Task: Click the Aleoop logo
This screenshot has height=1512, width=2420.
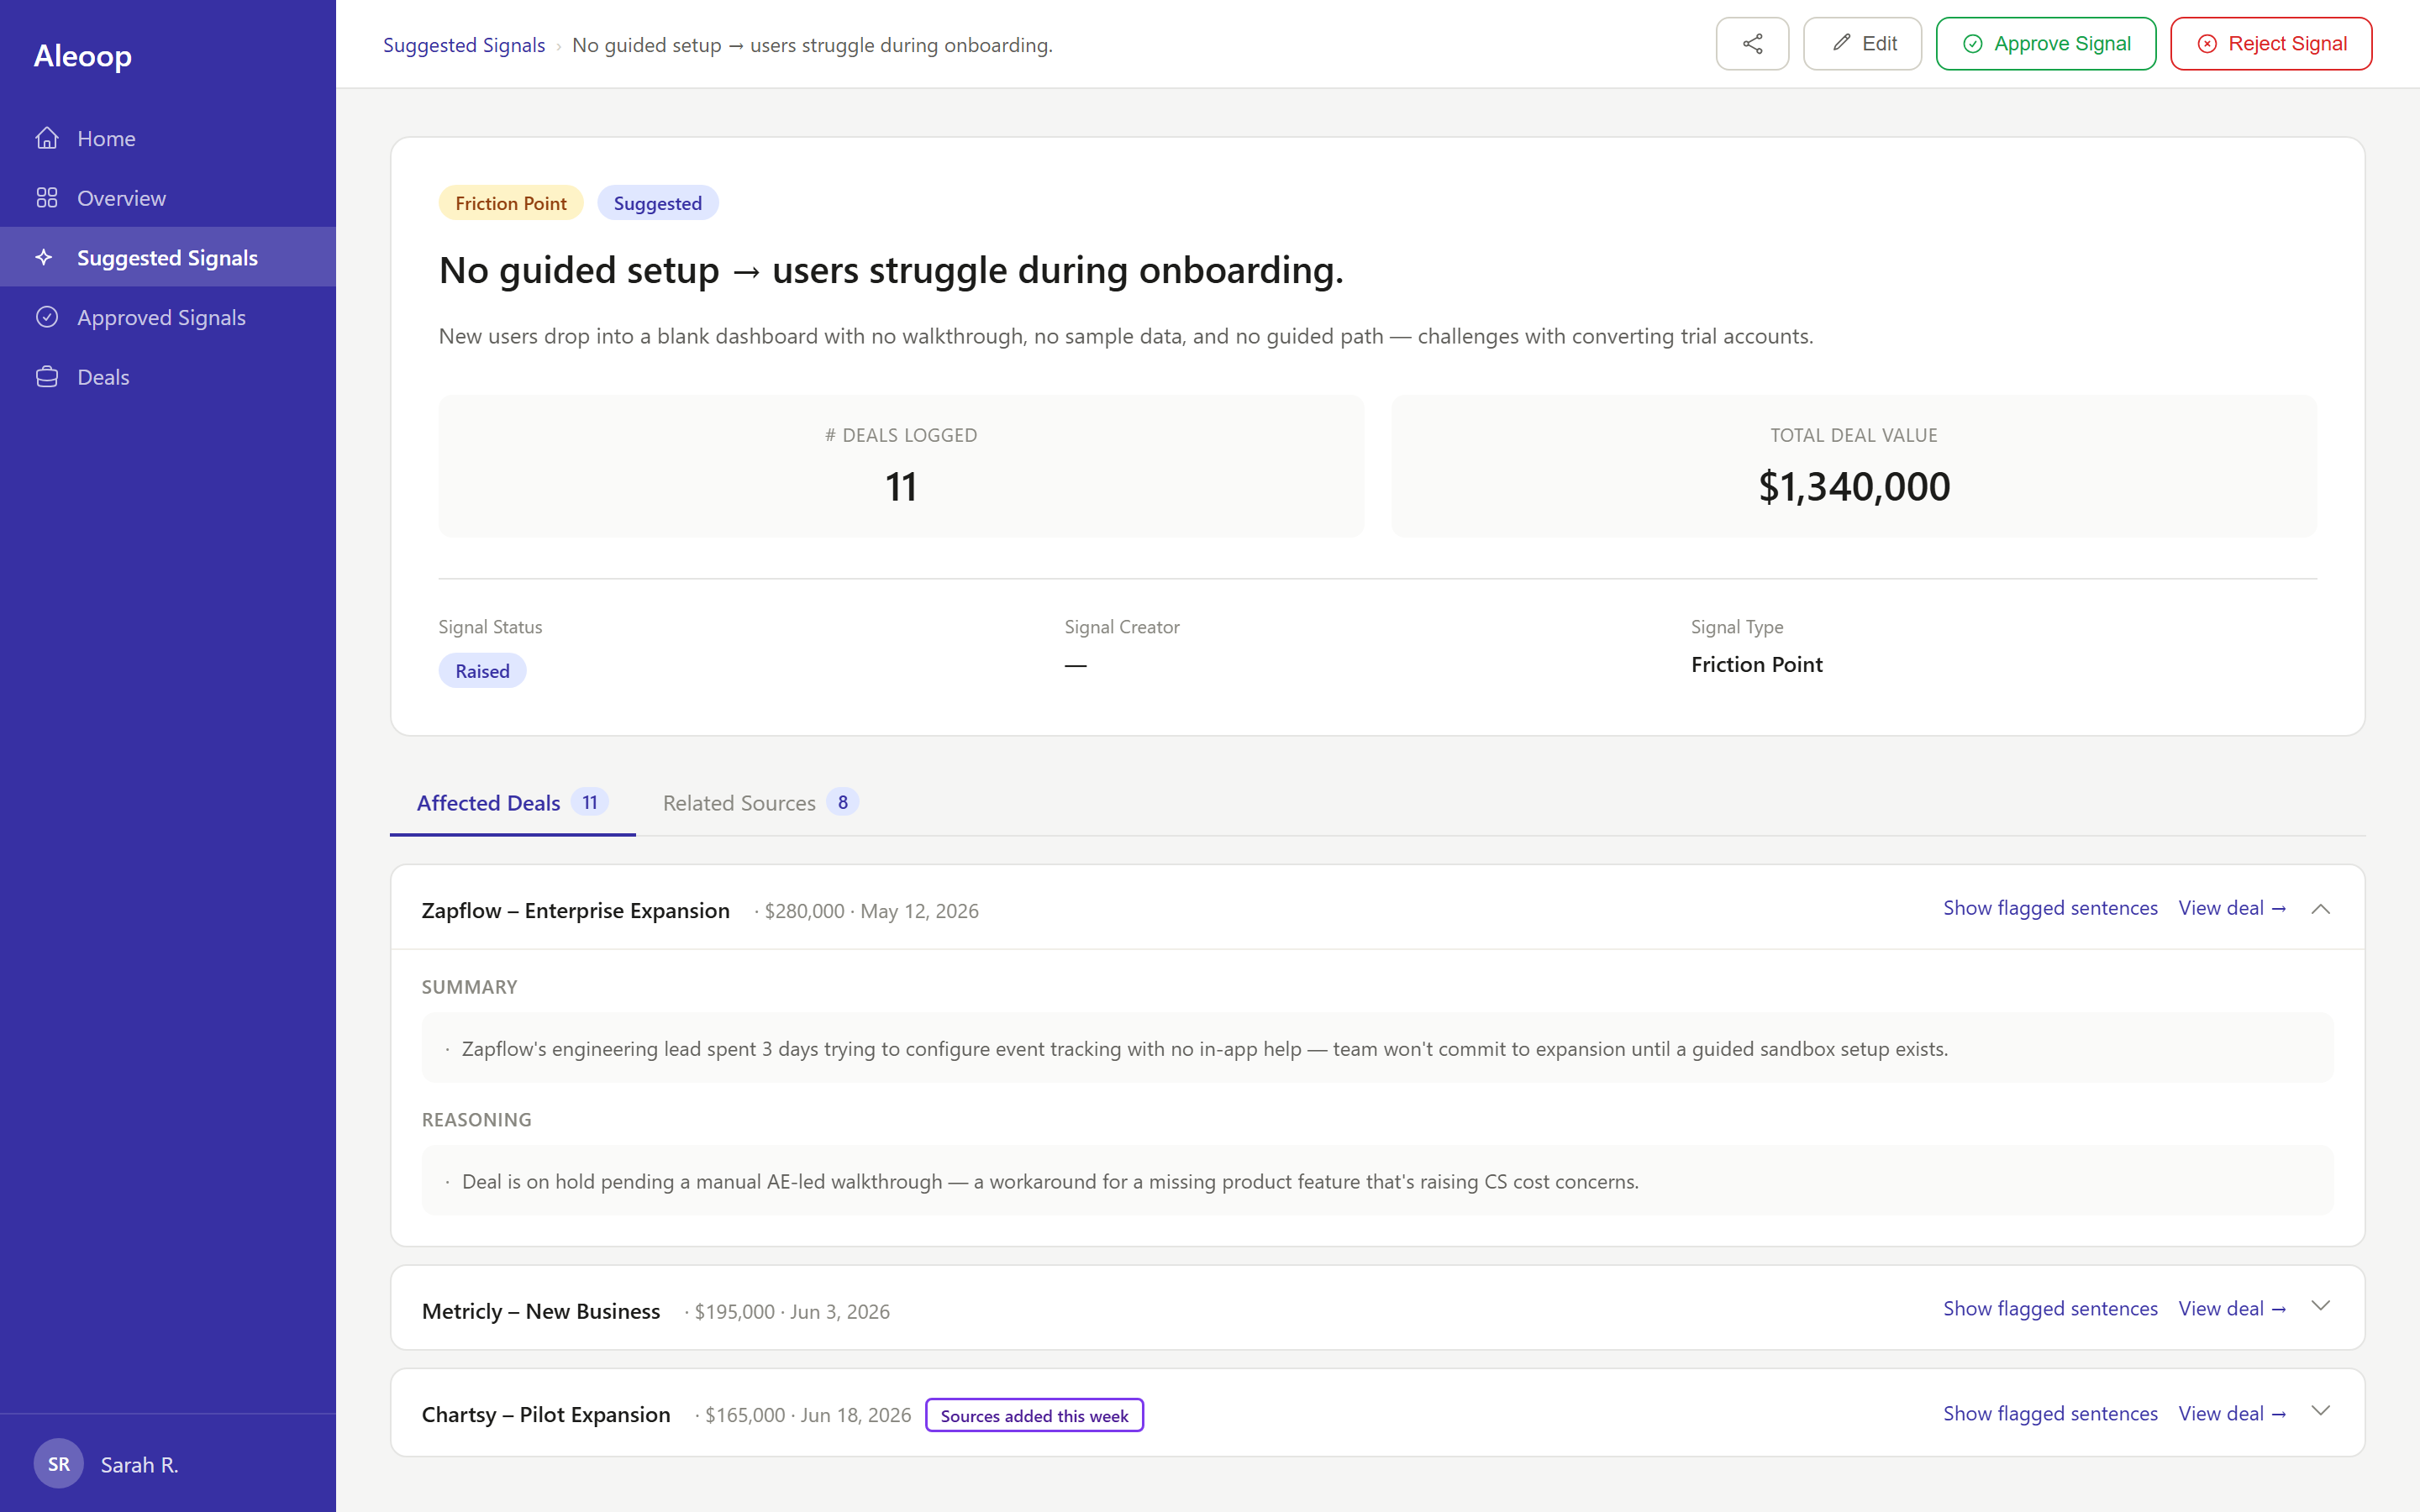Action: [x=83, y=56]
